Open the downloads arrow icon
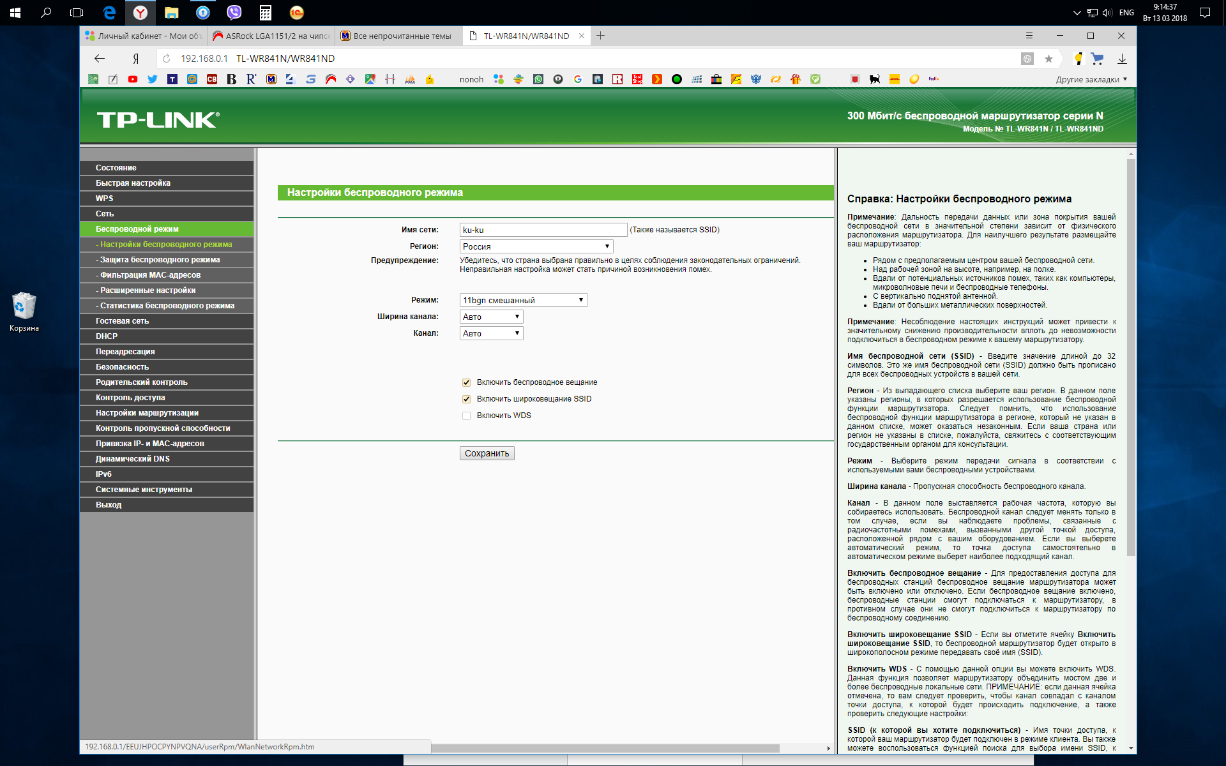1226x766 pixels. [1122, 59]
